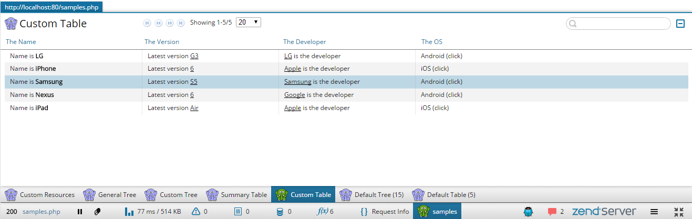Click the samples extension in the toolbar

pos(437,211)
